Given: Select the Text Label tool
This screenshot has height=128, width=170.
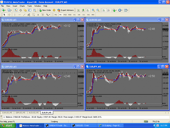Looking at the screenshot, I should pyautogui.click(x=43, y=15).
